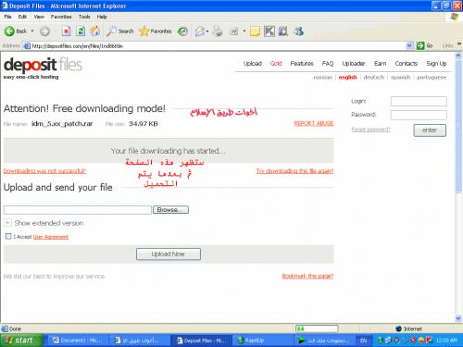
Task: Click the Windows Start button
Action: pyautogui.click(x=21, y=341)
